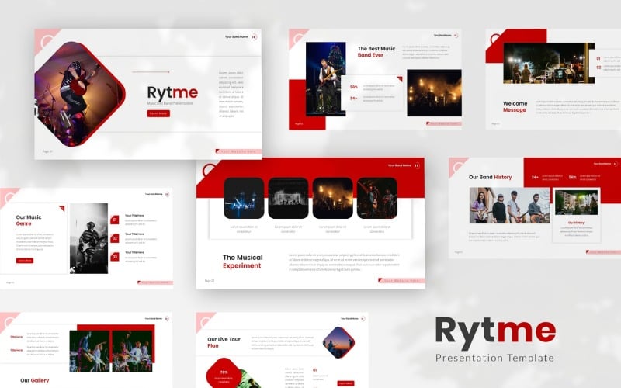Image resolution: width=621 pixels, height=388 pixels.
Task: Click the orange lights thumbnail in Musical Experiment slide
Action: point(333,199)
